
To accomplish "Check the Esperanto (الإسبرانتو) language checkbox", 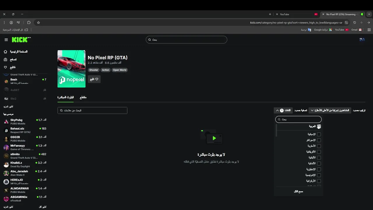I will [x=319, y=140].
